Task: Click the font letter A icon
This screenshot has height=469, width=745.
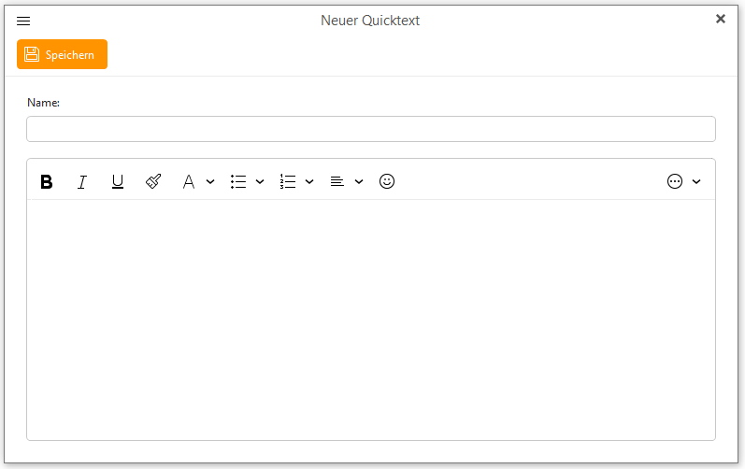Action: click(189, 182)
